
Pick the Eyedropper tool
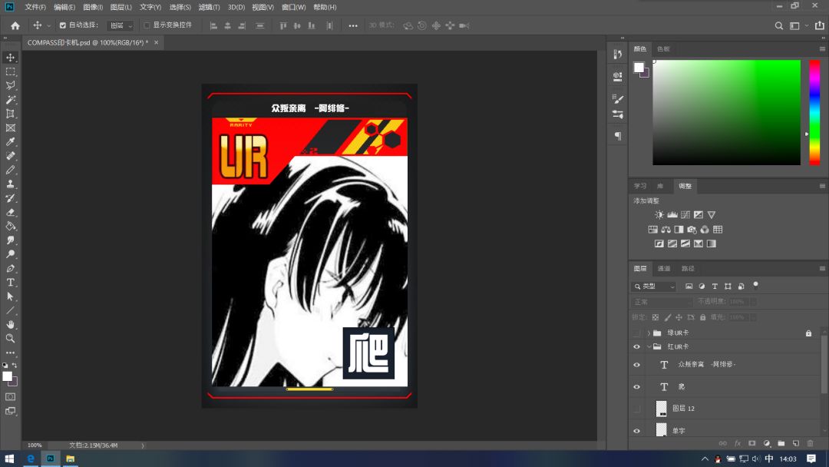click(11, 142)
